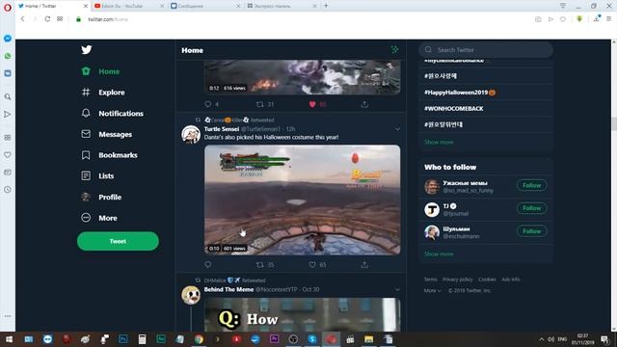Click the taskbar volume icon
Screen dimensions: 617x347
(551, 339)
